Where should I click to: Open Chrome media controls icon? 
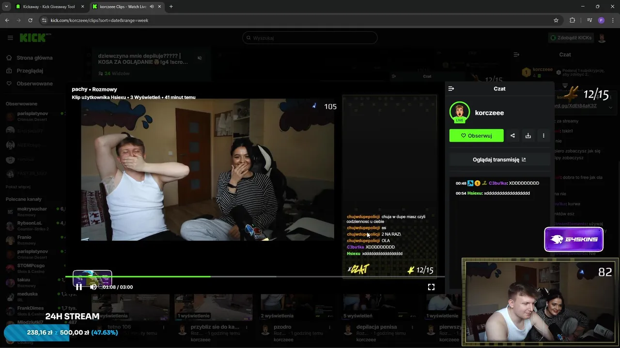point(589,20)
